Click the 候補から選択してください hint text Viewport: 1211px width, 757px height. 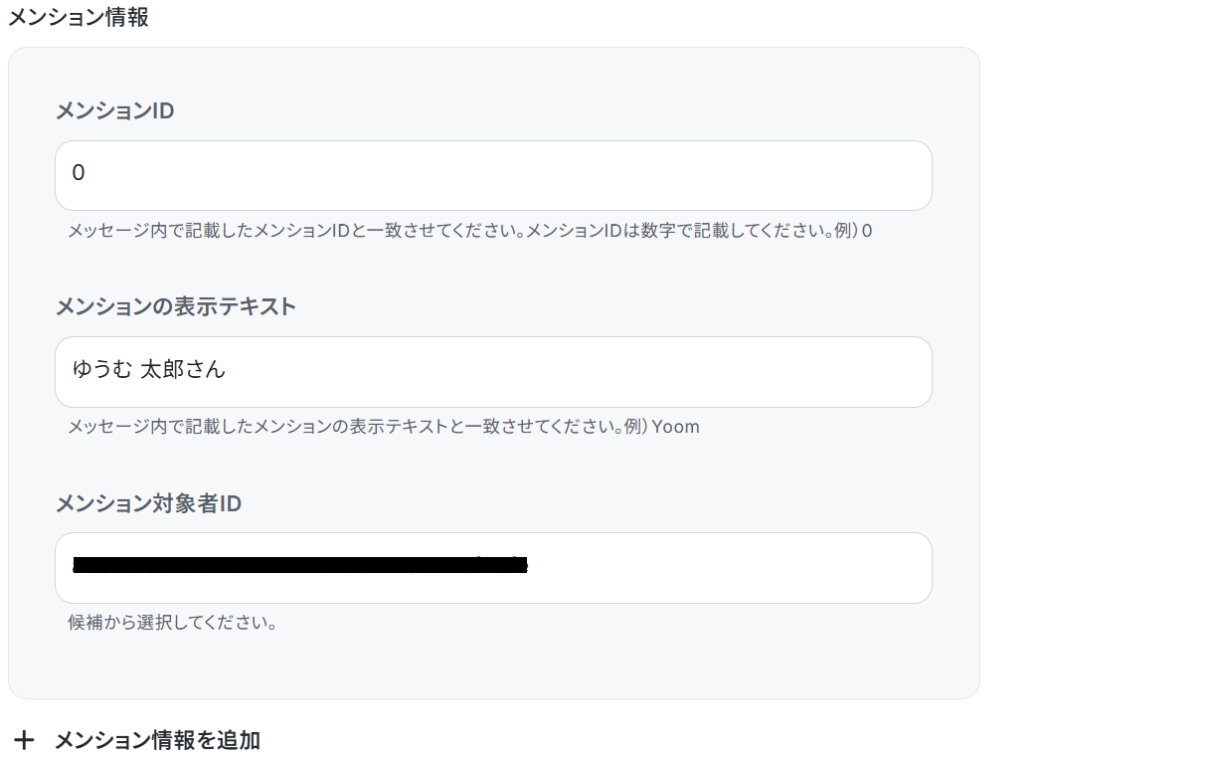point(172,624)
